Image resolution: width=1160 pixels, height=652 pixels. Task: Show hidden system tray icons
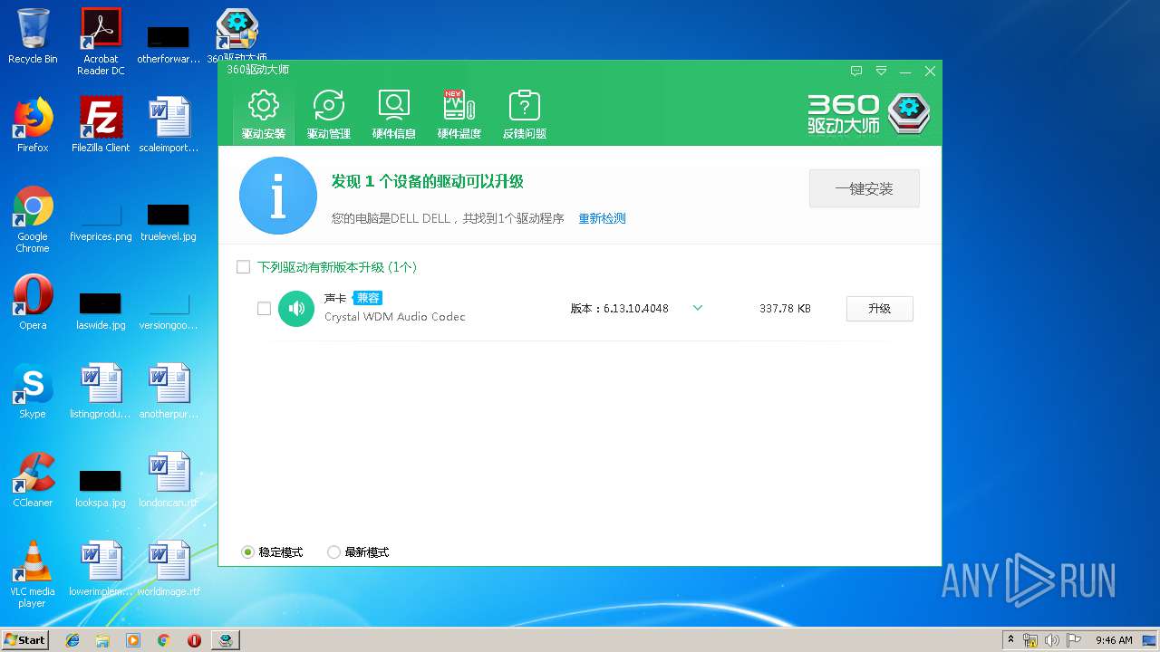click(x=1011, y=640)
